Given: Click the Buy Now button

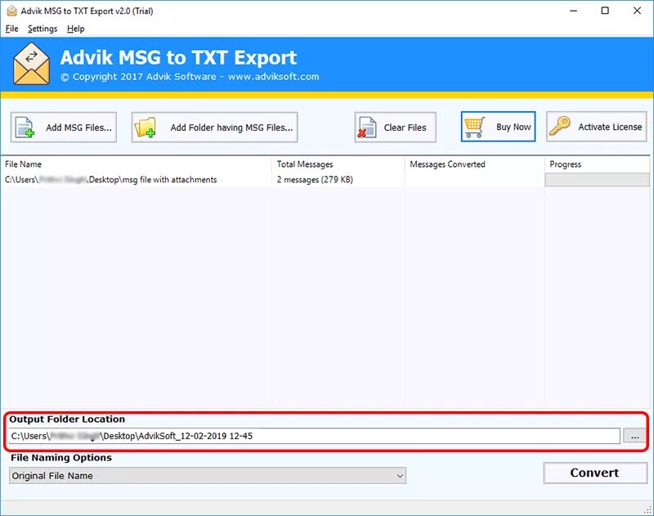Looking at the screenshot, I should [x=498, y=127].
